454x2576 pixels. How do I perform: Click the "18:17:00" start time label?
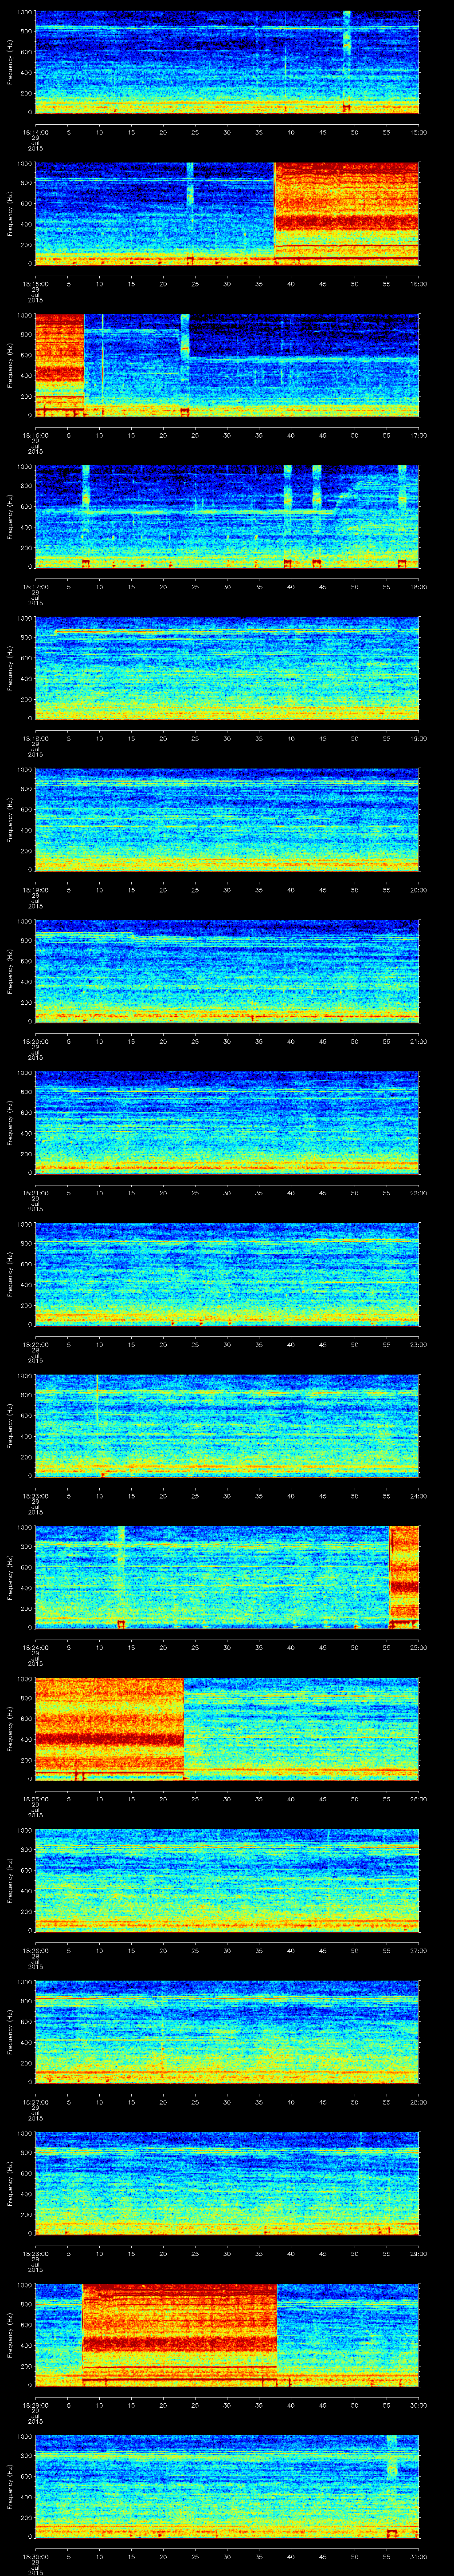coord(35,586)
